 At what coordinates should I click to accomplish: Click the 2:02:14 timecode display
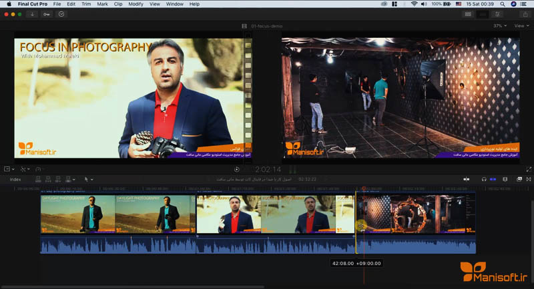268,169
